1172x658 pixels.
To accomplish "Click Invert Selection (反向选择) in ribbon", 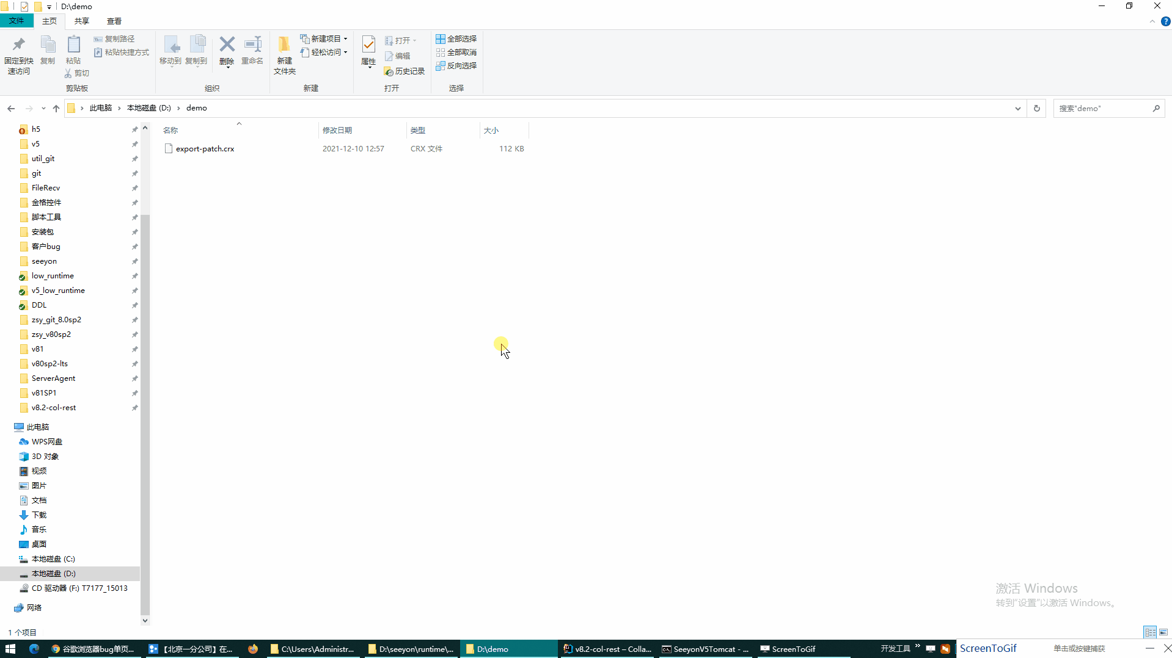I will point(456,65).
